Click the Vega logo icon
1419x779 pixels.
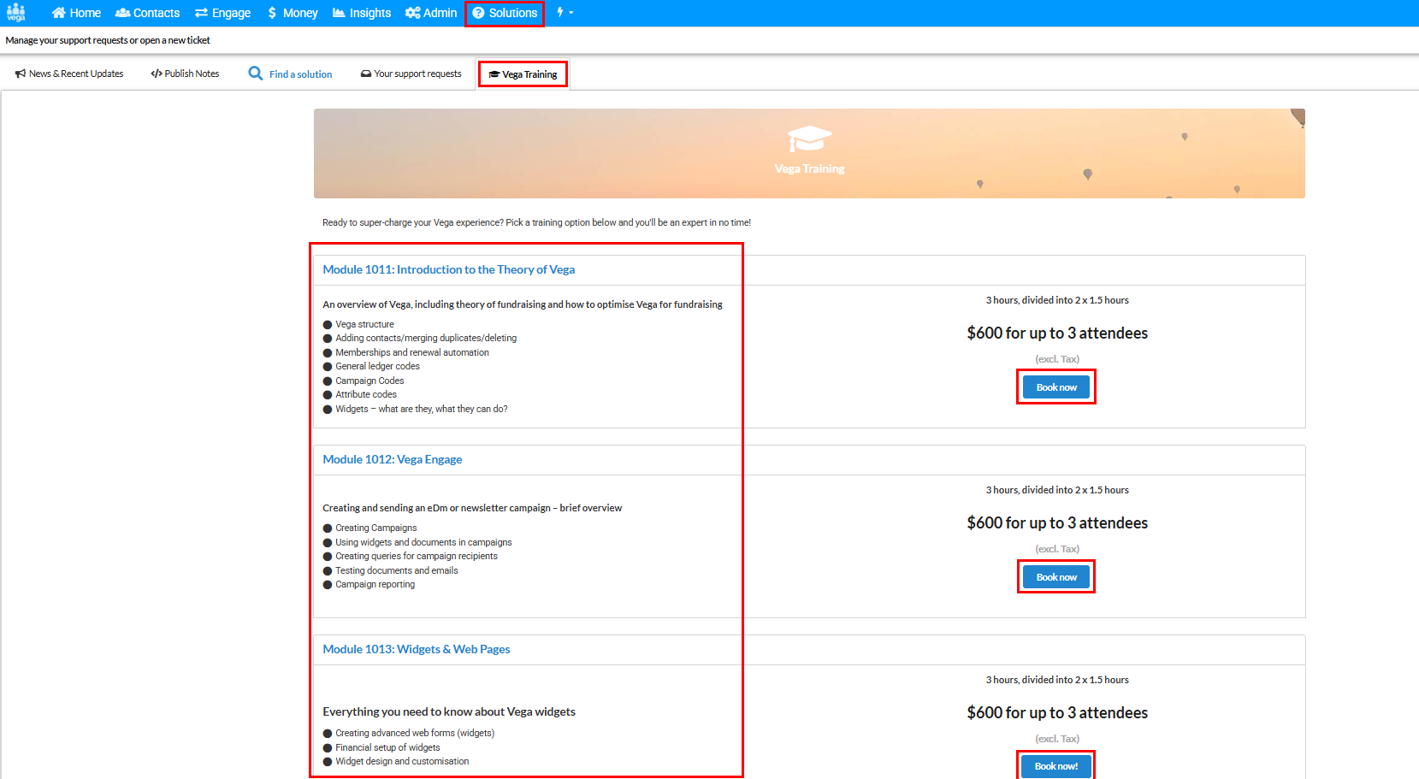(16, 13)
